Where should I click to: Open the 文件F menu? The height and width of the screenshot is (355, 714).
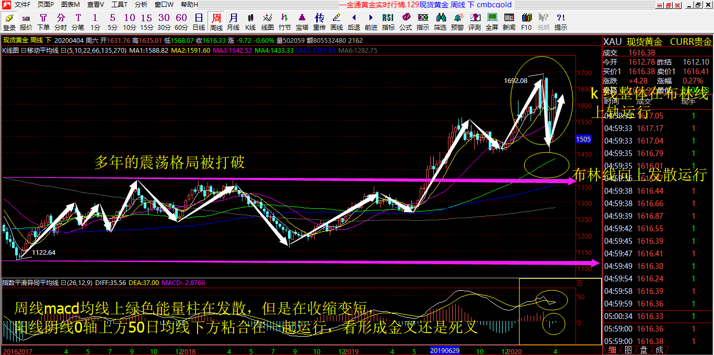tap(22, 4)
